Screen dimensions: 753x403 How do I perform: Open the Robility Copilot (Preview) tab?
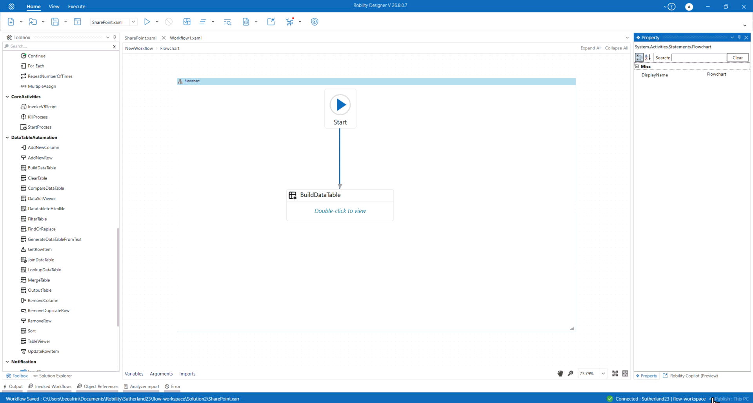coord(690,376)
